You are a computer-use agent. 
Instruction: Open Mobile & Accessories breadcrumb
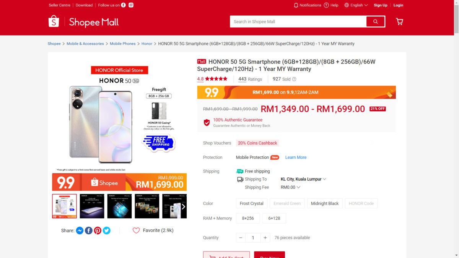pos(85,44)
